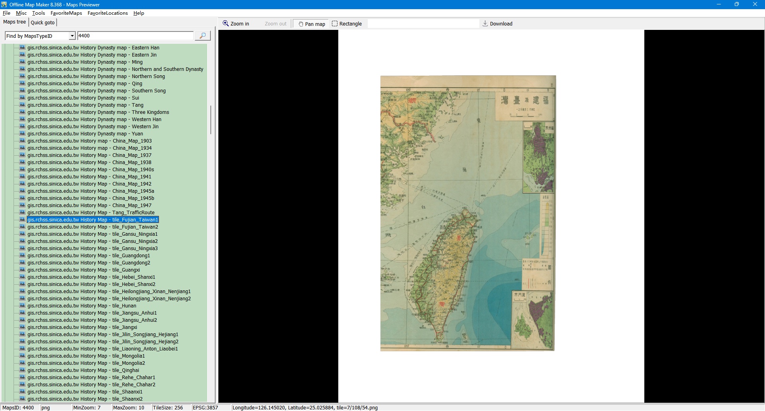Toggle the Rectangle selection mode
Image resolution: width=765 pixels, height=411 pixels.
pyautogui.click(x=347, y=24)
